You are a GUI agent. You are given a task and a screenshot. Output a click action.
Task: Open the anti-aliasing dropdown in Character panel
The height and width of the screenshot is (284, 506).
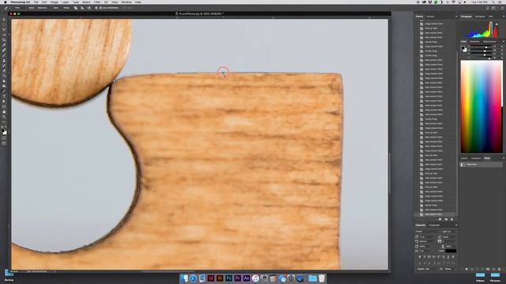pos(450,269)
